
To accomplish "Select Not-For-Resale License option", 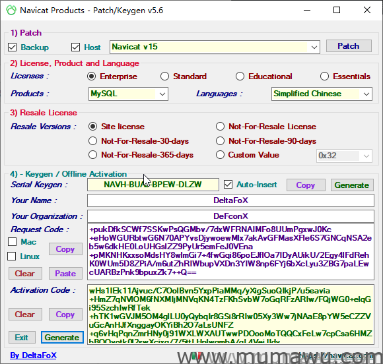I will 220,127.
